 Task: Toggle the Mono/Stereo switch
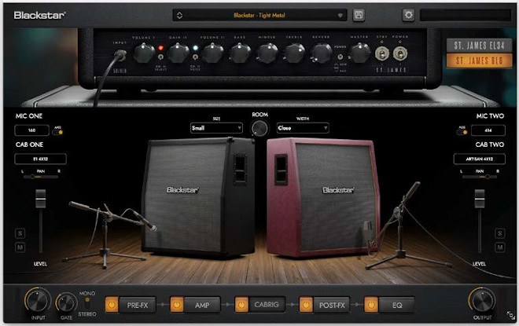[87, 301]
